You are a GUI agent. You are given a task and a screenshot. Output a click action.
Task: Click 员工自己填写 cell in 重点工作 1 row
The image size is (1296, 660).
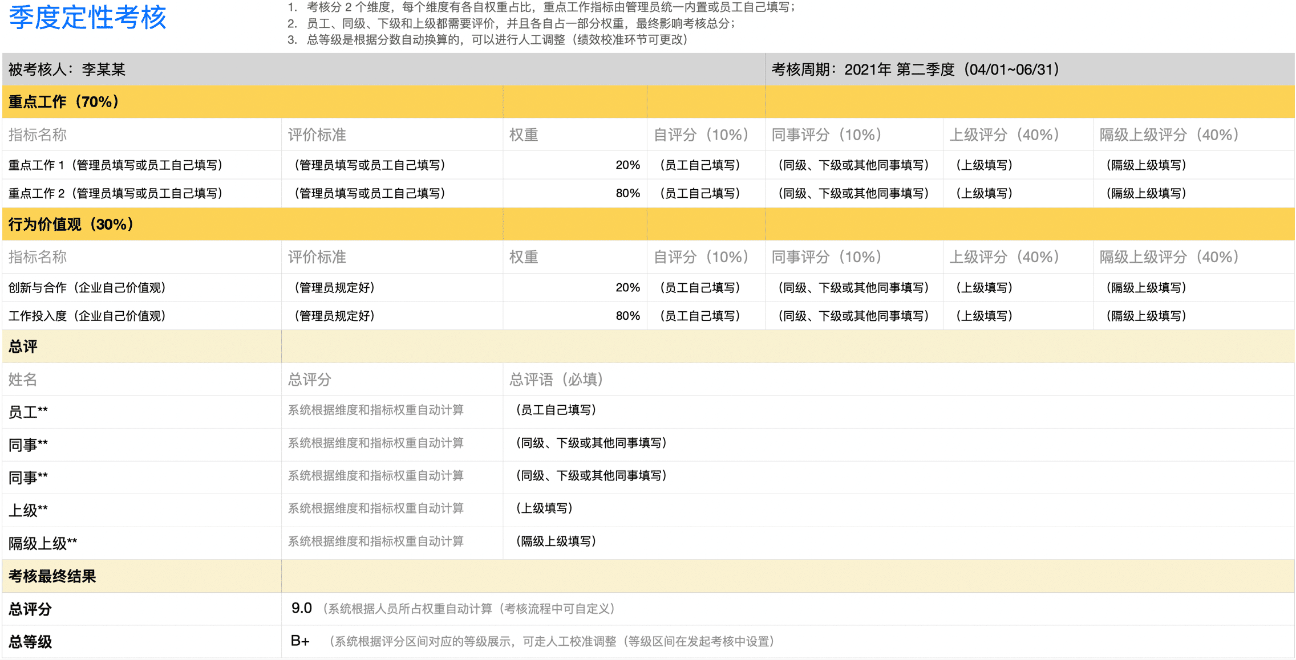(x=706, y=165)
